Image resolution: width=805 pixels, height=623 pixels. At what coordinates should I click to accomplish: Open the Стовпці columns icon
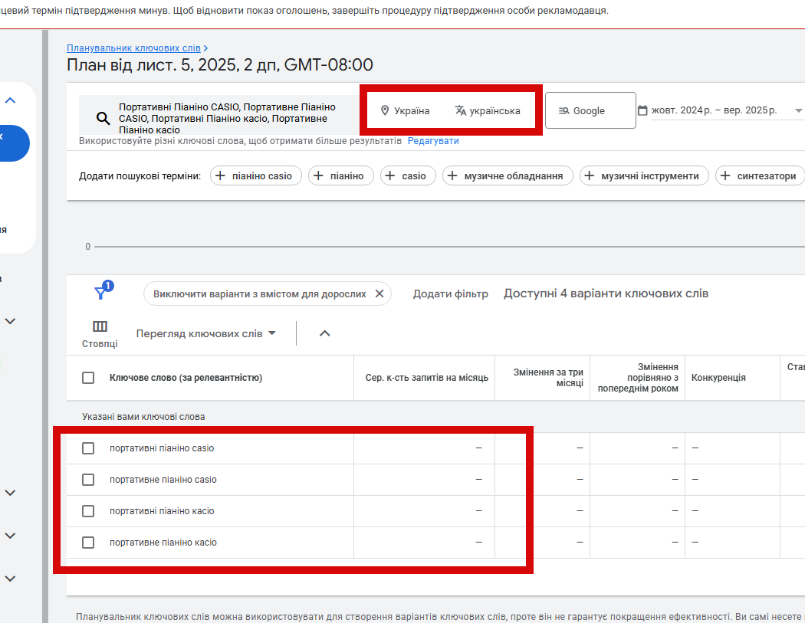(100, 326)
